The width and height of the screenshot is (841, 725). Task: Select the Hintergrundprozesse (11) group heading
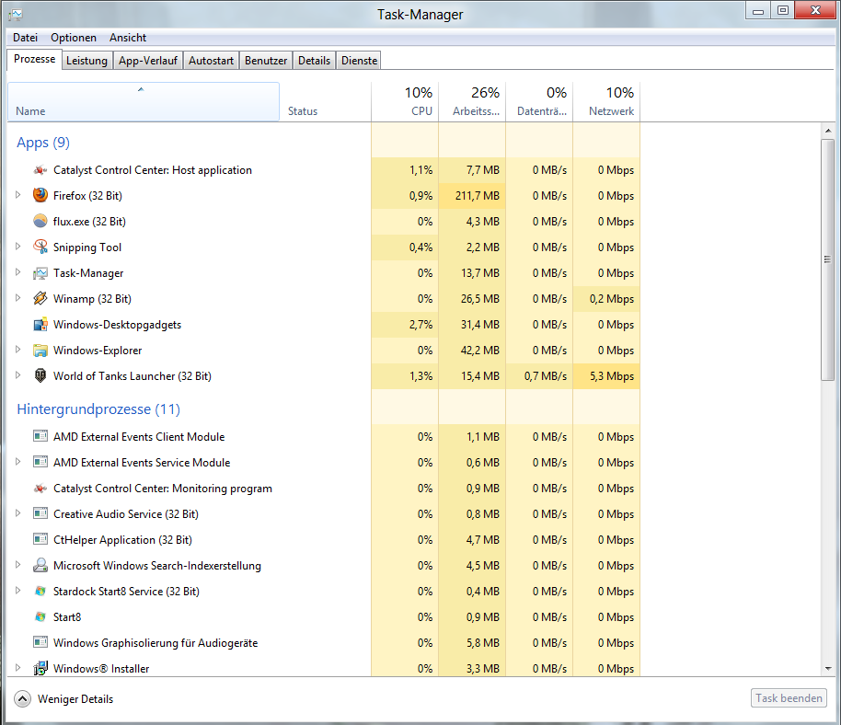[x=98, y=409]
